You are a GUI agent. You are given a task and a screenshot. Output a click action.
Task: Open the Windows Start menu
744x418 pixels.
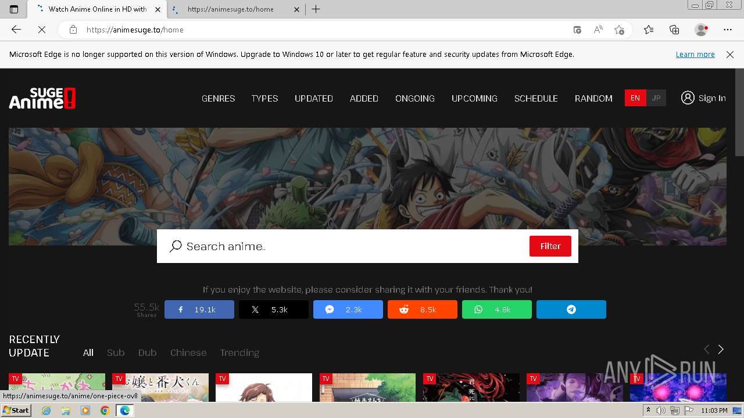[x=16, y=410]
